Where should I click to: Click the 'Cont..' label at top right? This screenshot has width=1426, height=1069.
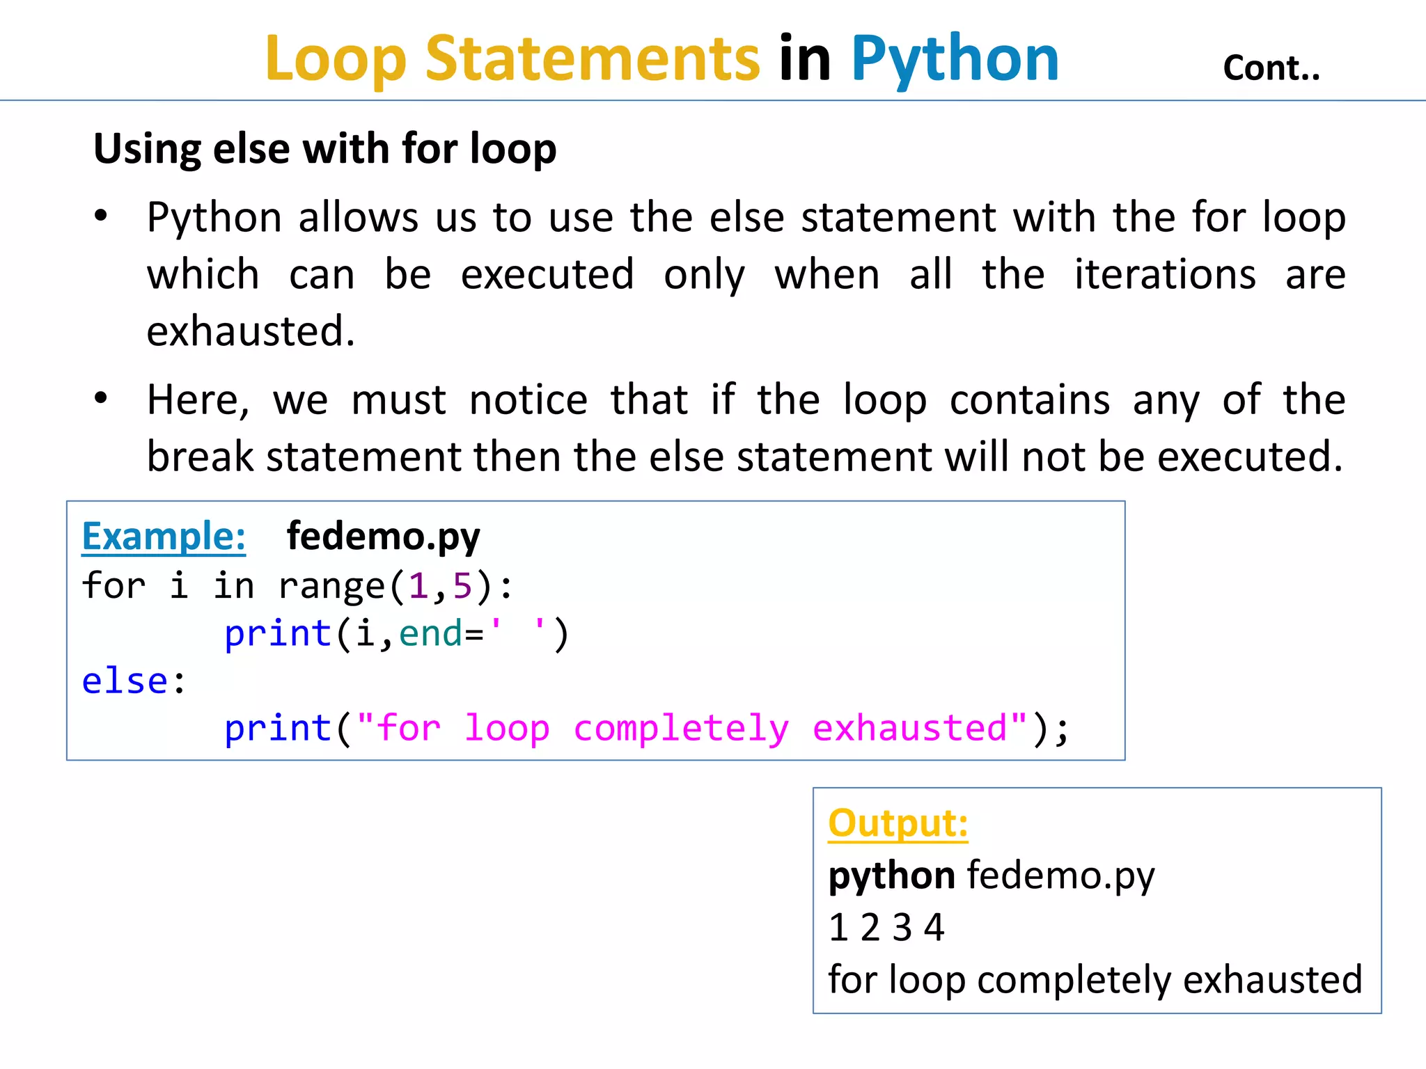click(1271, 68)
